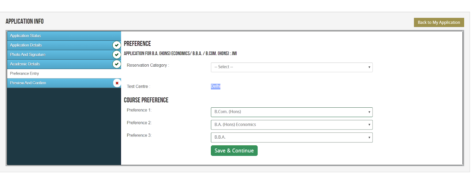Click the checkmark icon beside Academic Details
Screen dimensions: 472x174
(x=117, y=64)
